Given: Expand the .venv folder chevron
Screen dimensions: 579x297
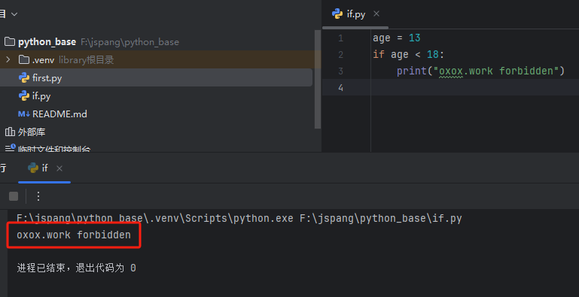Looking at the screenshot, I should [x=8, y=59].
